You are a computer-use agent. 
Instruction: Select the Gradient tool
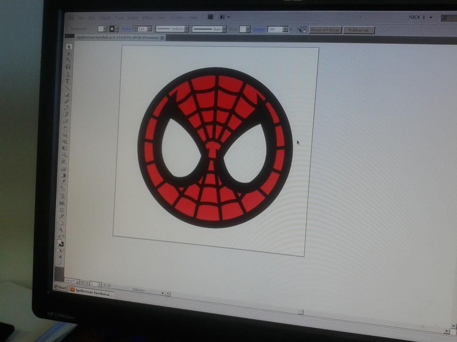click(63, 175)
